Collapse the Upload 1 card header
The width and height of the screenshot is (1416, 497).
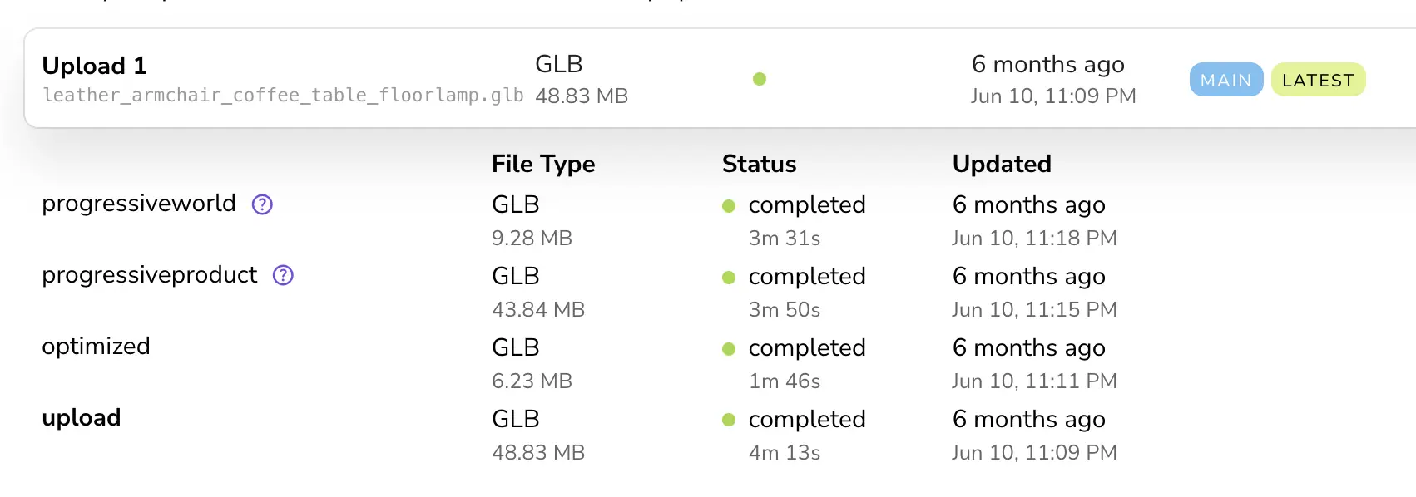tap(94, 66)
